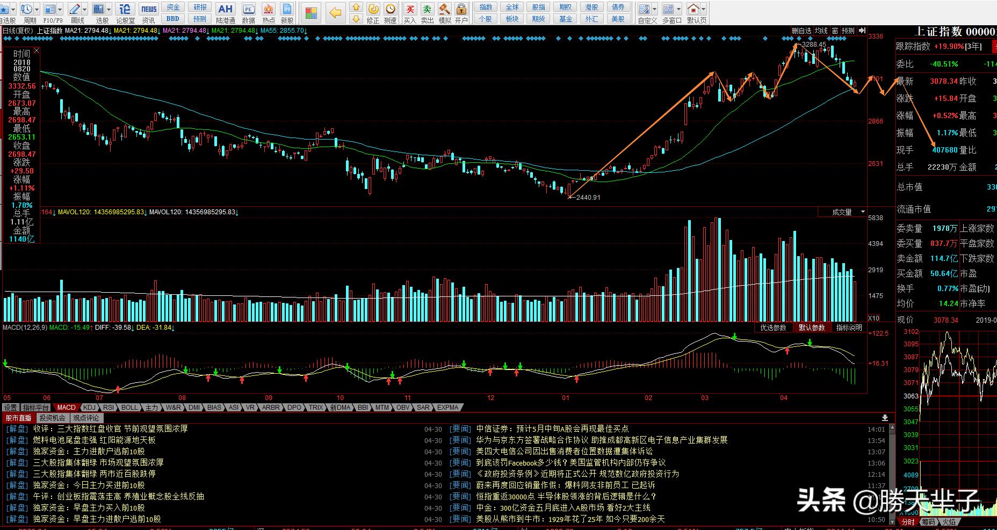Select the 投资机会 news tab
This screenshot has height=530, width=997.
pos(52,418)
